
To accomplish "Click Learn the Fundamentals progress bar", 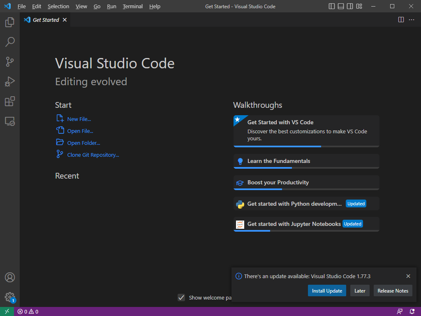I will [x=306, y=168].
